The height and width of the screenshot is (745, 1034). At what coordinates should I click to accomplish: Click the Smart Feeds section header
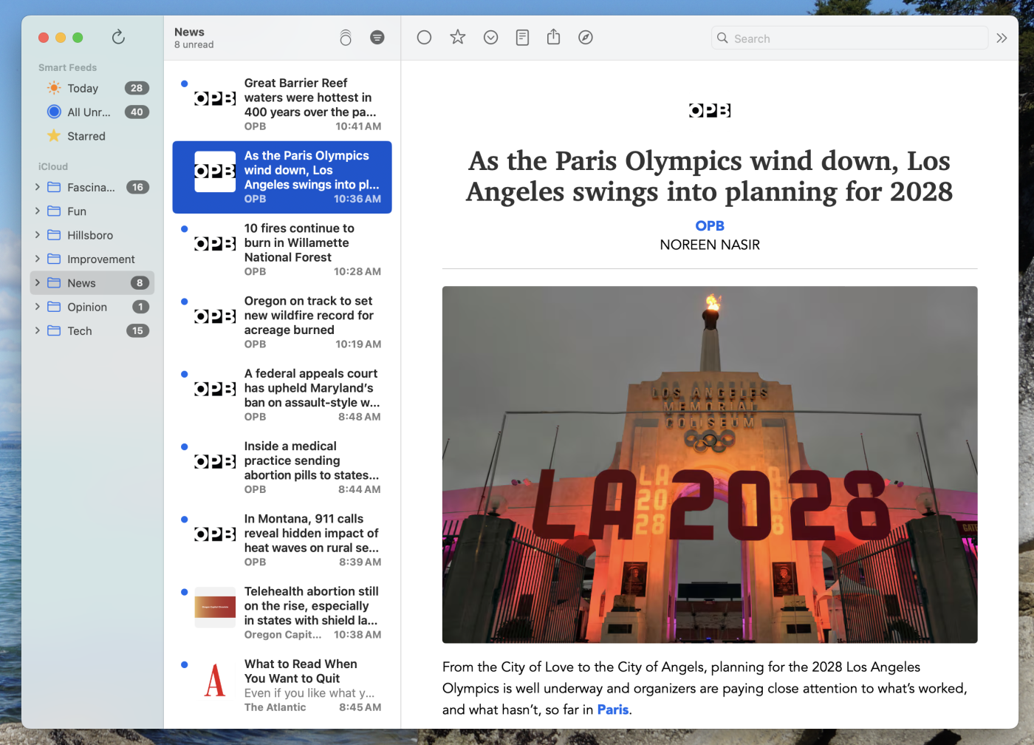[x=67, y=67]
